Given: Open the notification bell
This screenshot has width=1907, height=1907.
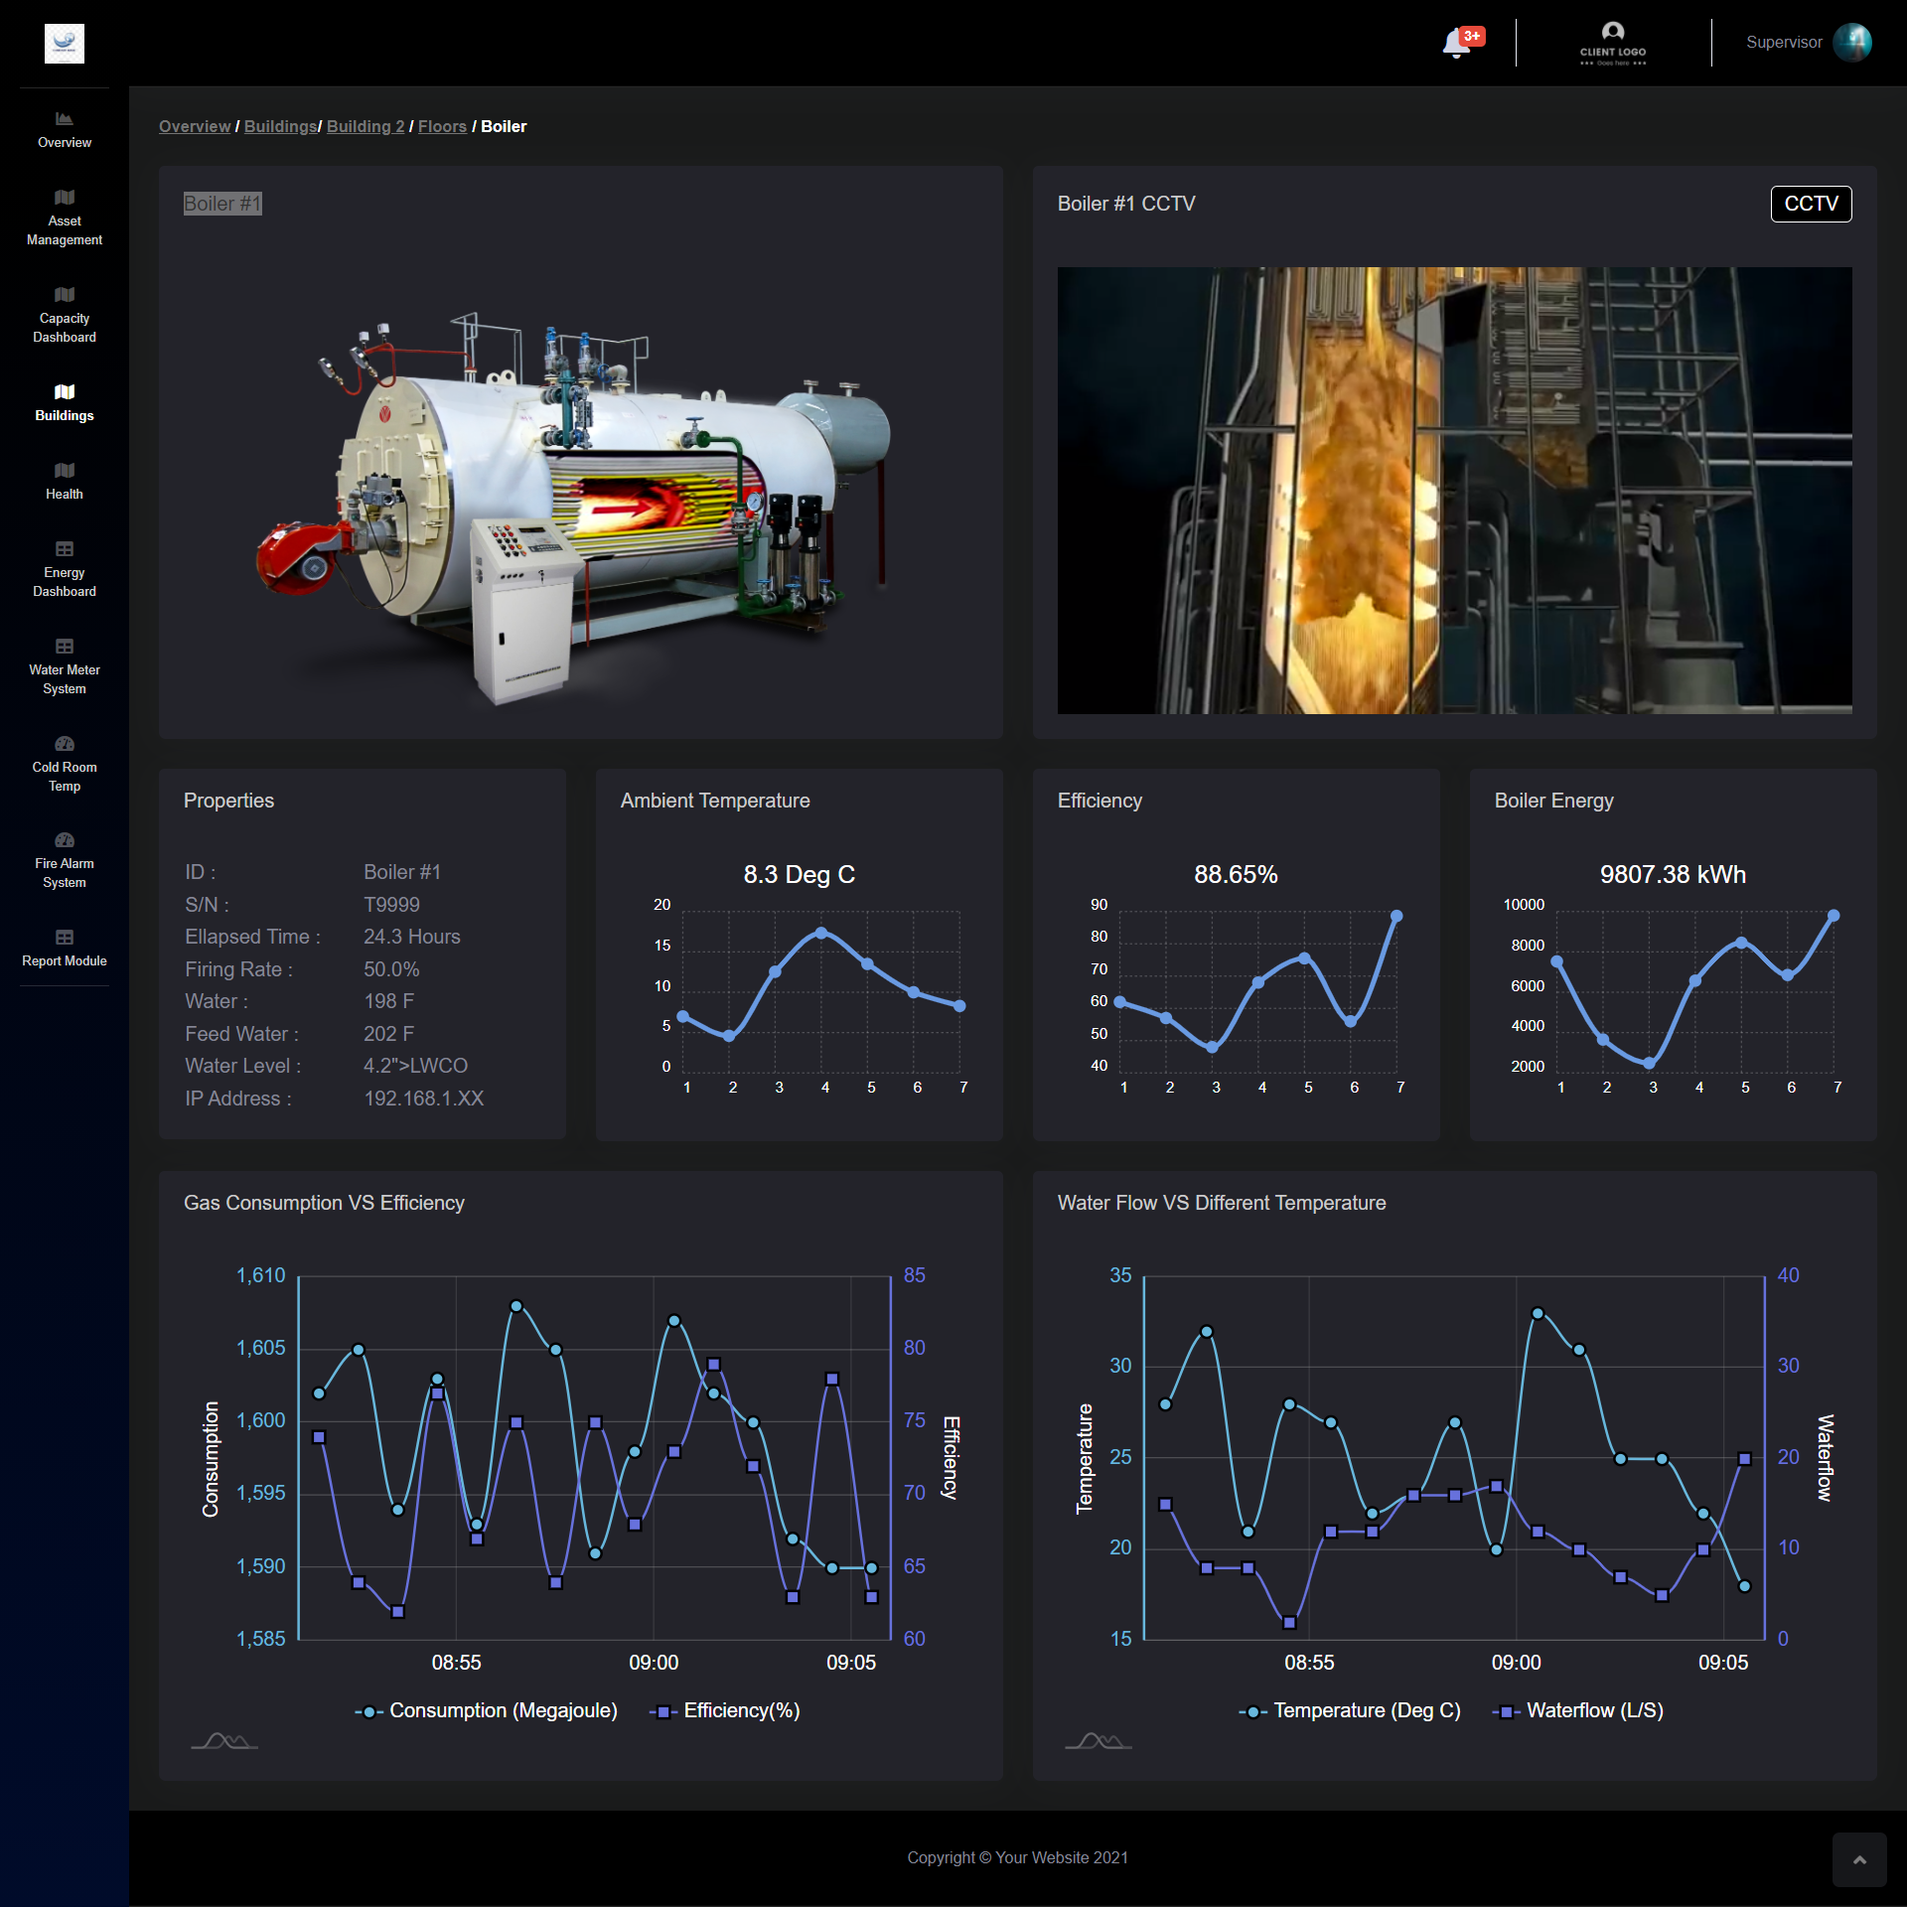Looking at the screenshot, I should point(1456,44).
